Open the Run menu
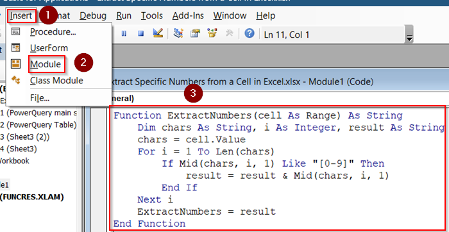The width and height of the screenshot is (449, 232). (124, 15)
